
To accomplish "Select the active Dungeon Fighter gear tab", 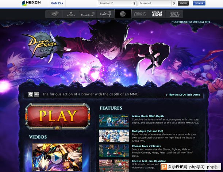I will [x=123, y=14].
